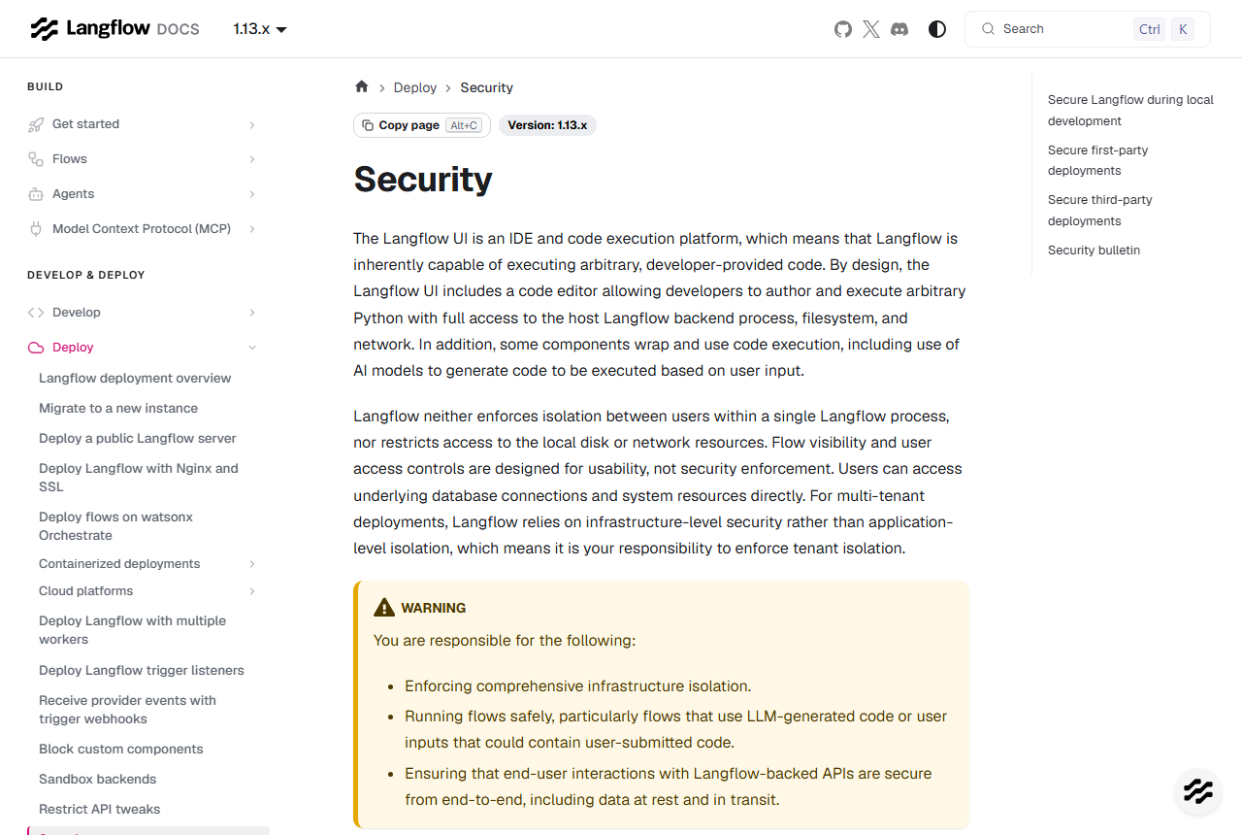Screen dimensions: 1242x835
Task: Open Deploy flows on watsonx Orchestrate
Action: point(116,526)
